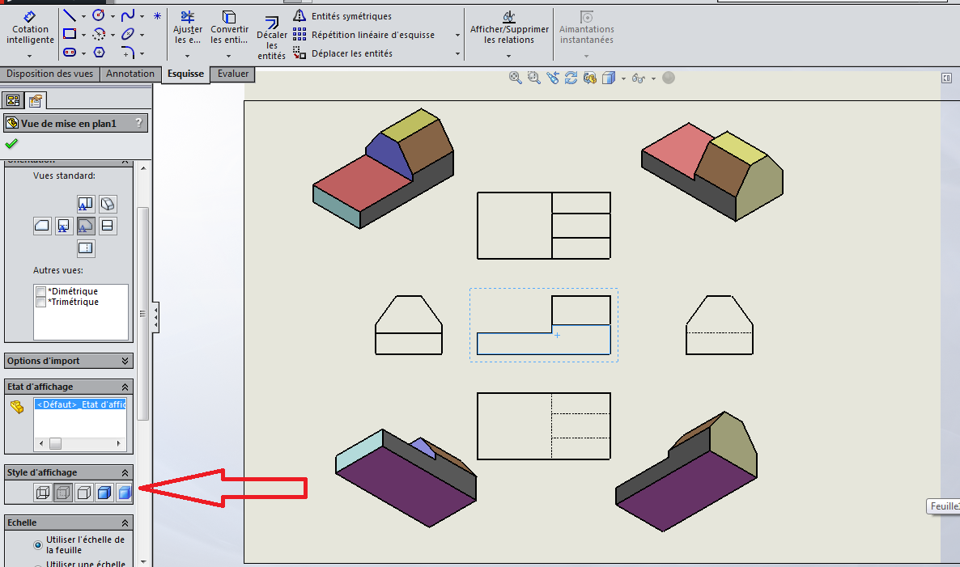Select the isometric standard view icon

(107, 204)
